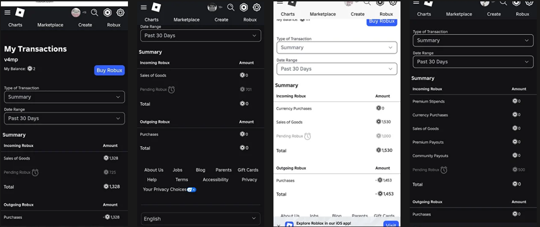The width and height of the screenshot is (540, 227).
Task: Open Date Range dropdown in light-theme panel
Action: click(x=337, y=69)
